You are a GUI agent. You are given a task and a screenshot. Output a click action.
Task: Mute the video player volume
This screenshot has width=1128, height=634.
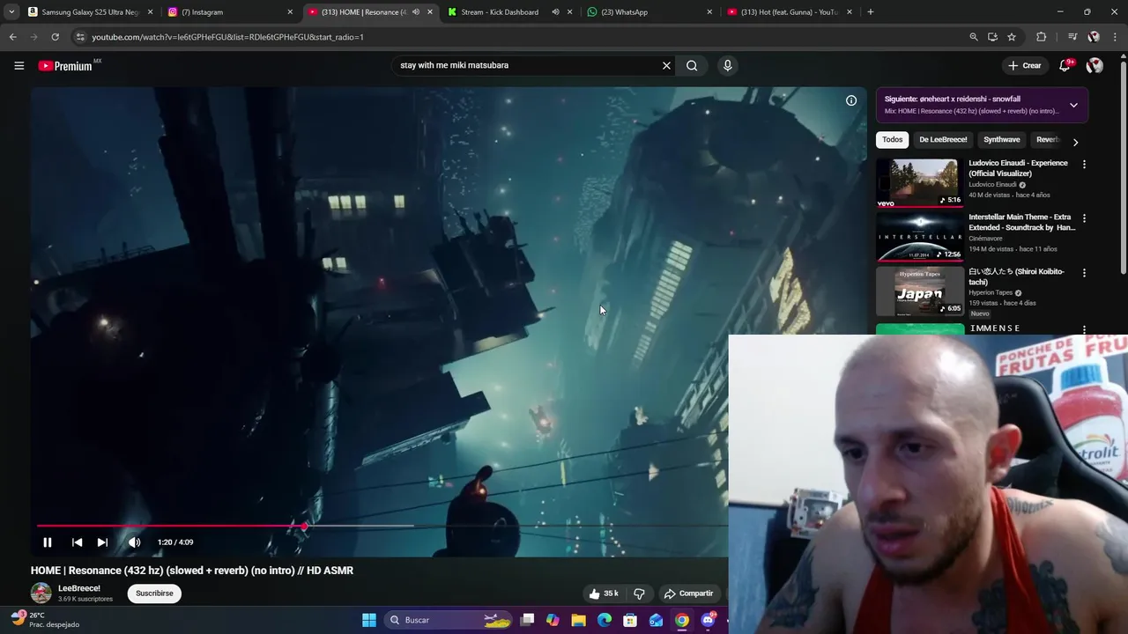click(134, 542)
